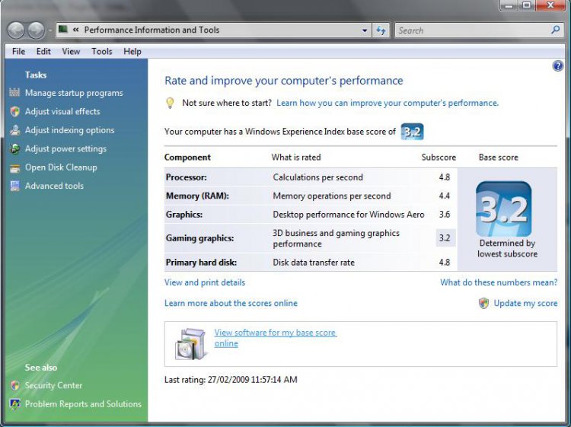Click the Performance Information and Tools address text
This screenshot has width=571, height=427.
pos(152,30)
